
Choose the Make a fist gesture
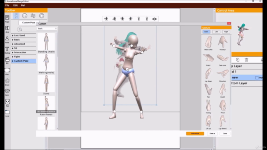(208, 43)
